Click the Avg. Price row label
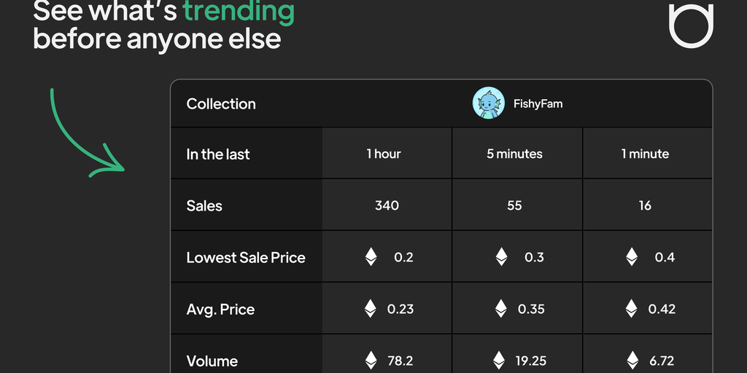 coord(220,309)
